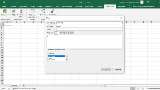
Task: Click the Виявити relationships icon
Action: pos(43,12)
